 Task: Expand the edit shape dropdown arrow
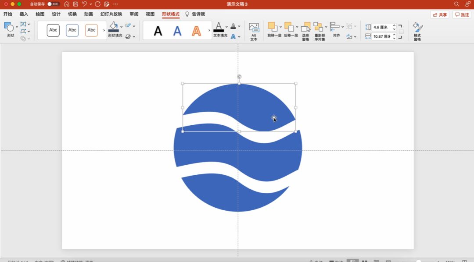tap(29, 32)
